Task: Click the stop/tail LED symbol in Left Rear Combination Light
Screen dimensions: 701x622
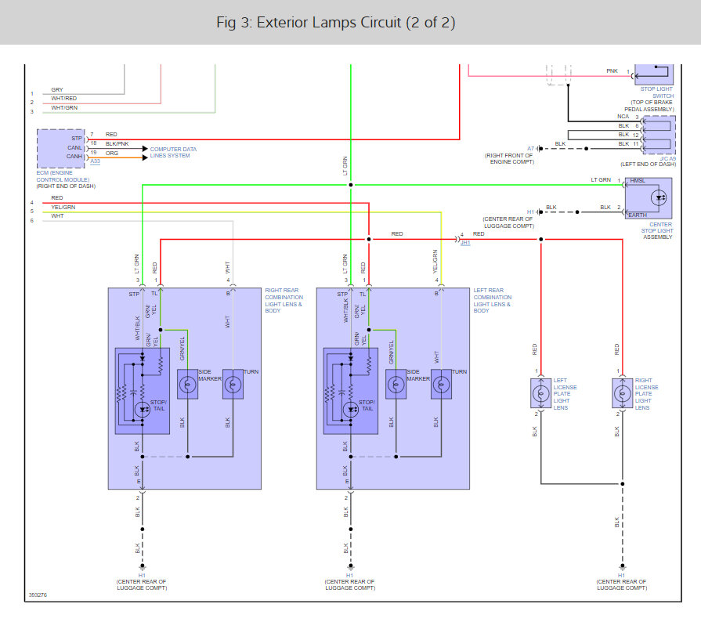Action: (351, 409)
